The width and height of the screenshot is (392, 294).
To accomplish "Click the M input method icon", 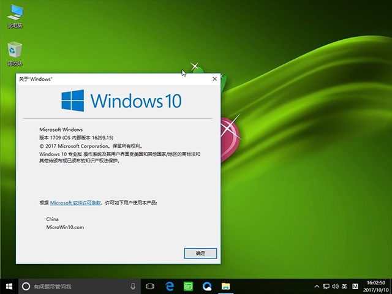I will point(355,287).
